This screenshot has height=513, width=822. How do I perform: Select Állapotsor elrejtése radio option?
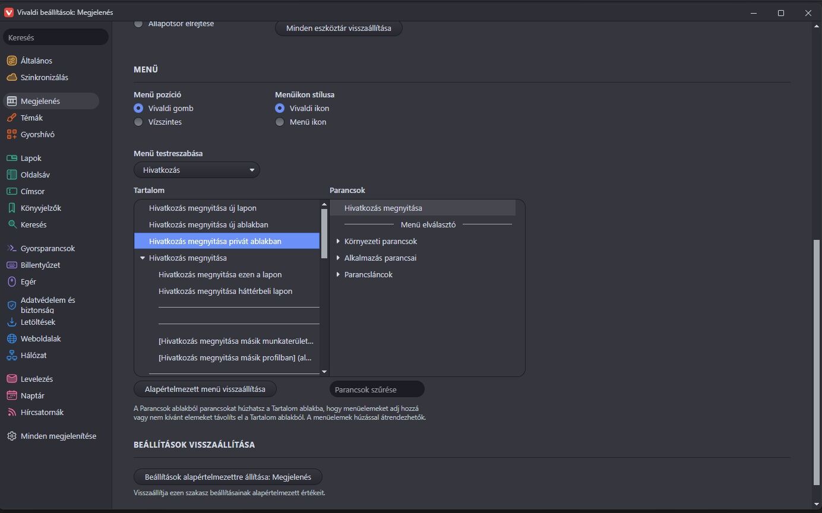[138, 24]
